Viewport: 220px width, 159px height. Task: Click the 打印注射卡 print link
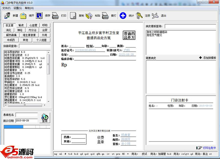coord(206,147)
